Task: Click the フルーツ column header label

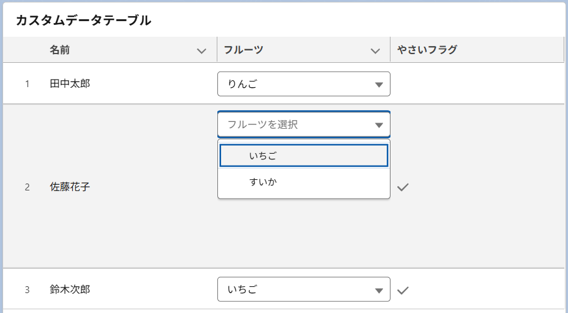Action: 243,50
